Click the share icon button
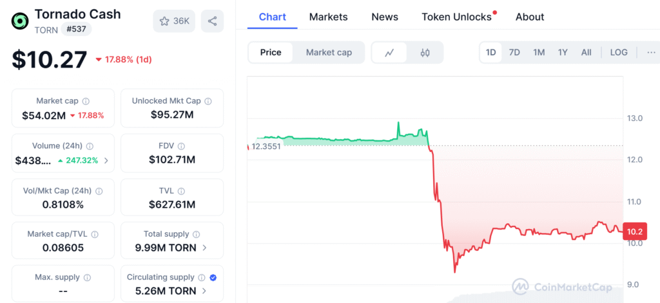Viewport: 660px width, 303px height. pos(212,21)
